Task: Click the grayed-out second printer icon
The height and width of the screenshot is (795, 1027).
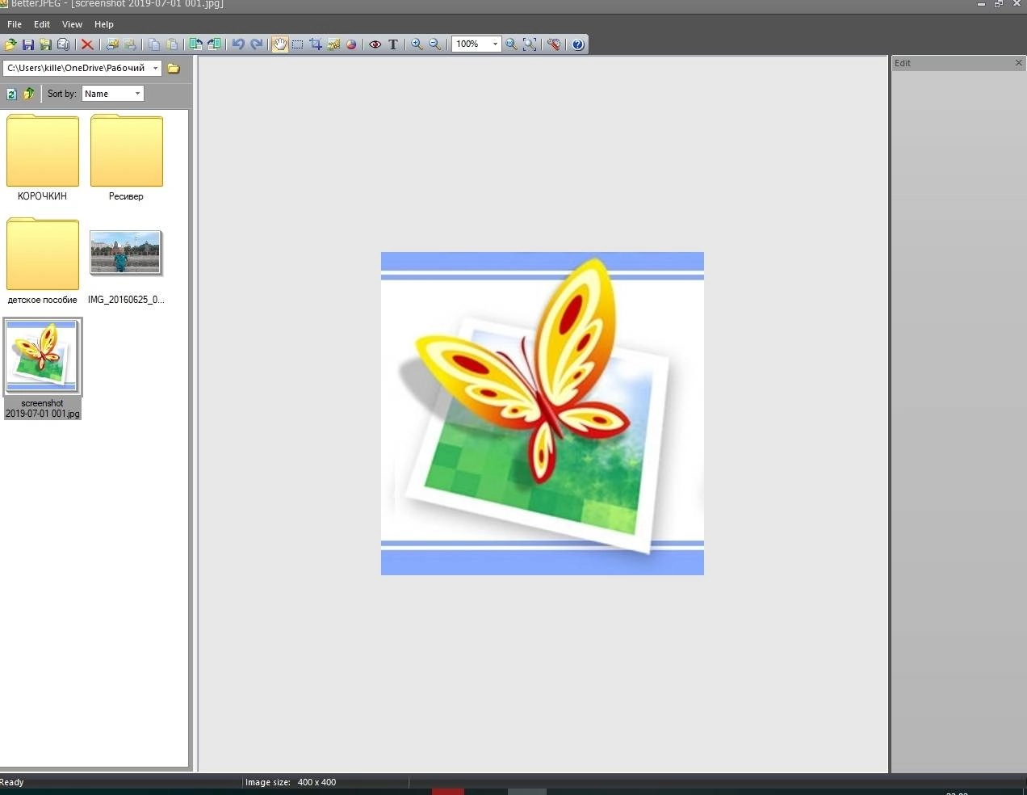Action: 130,44
